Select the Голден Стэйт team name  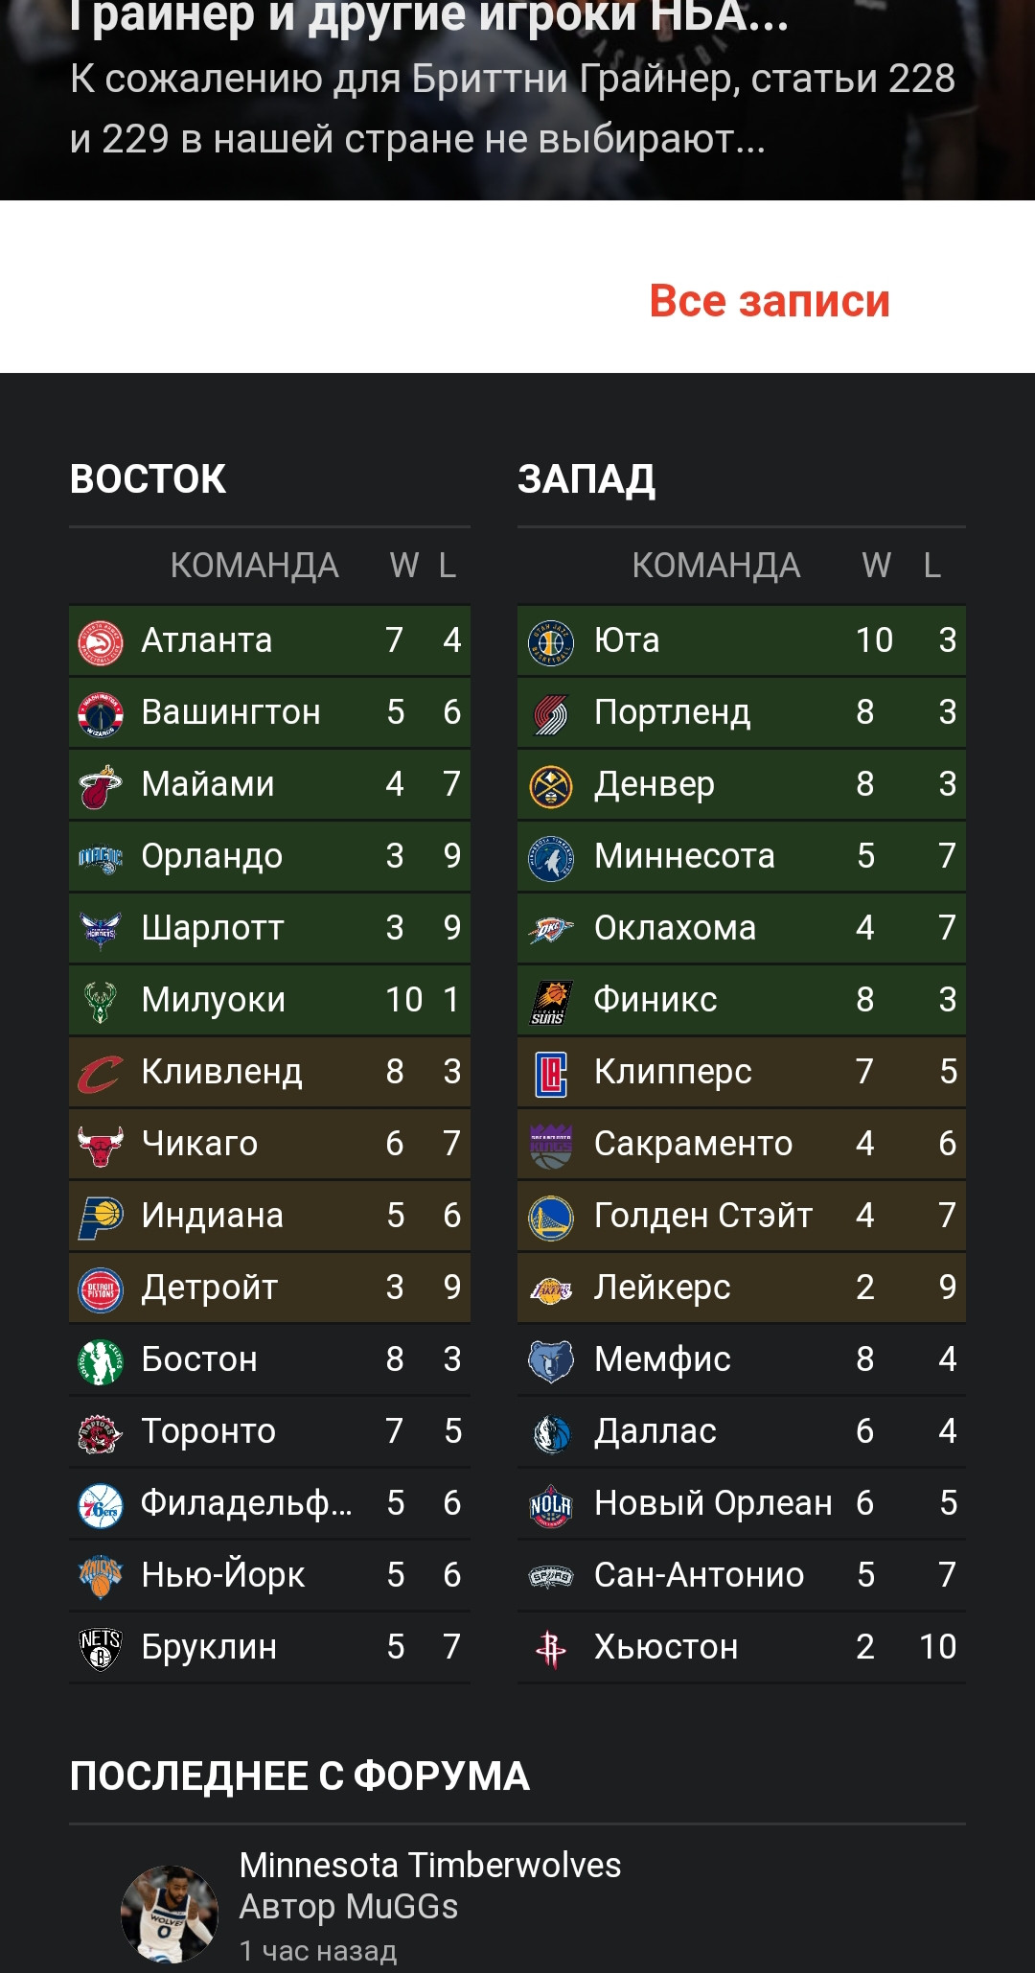coord(703,1216)
